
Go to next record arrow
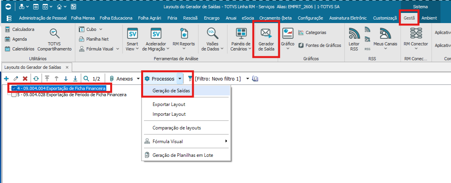click(65, 79)
